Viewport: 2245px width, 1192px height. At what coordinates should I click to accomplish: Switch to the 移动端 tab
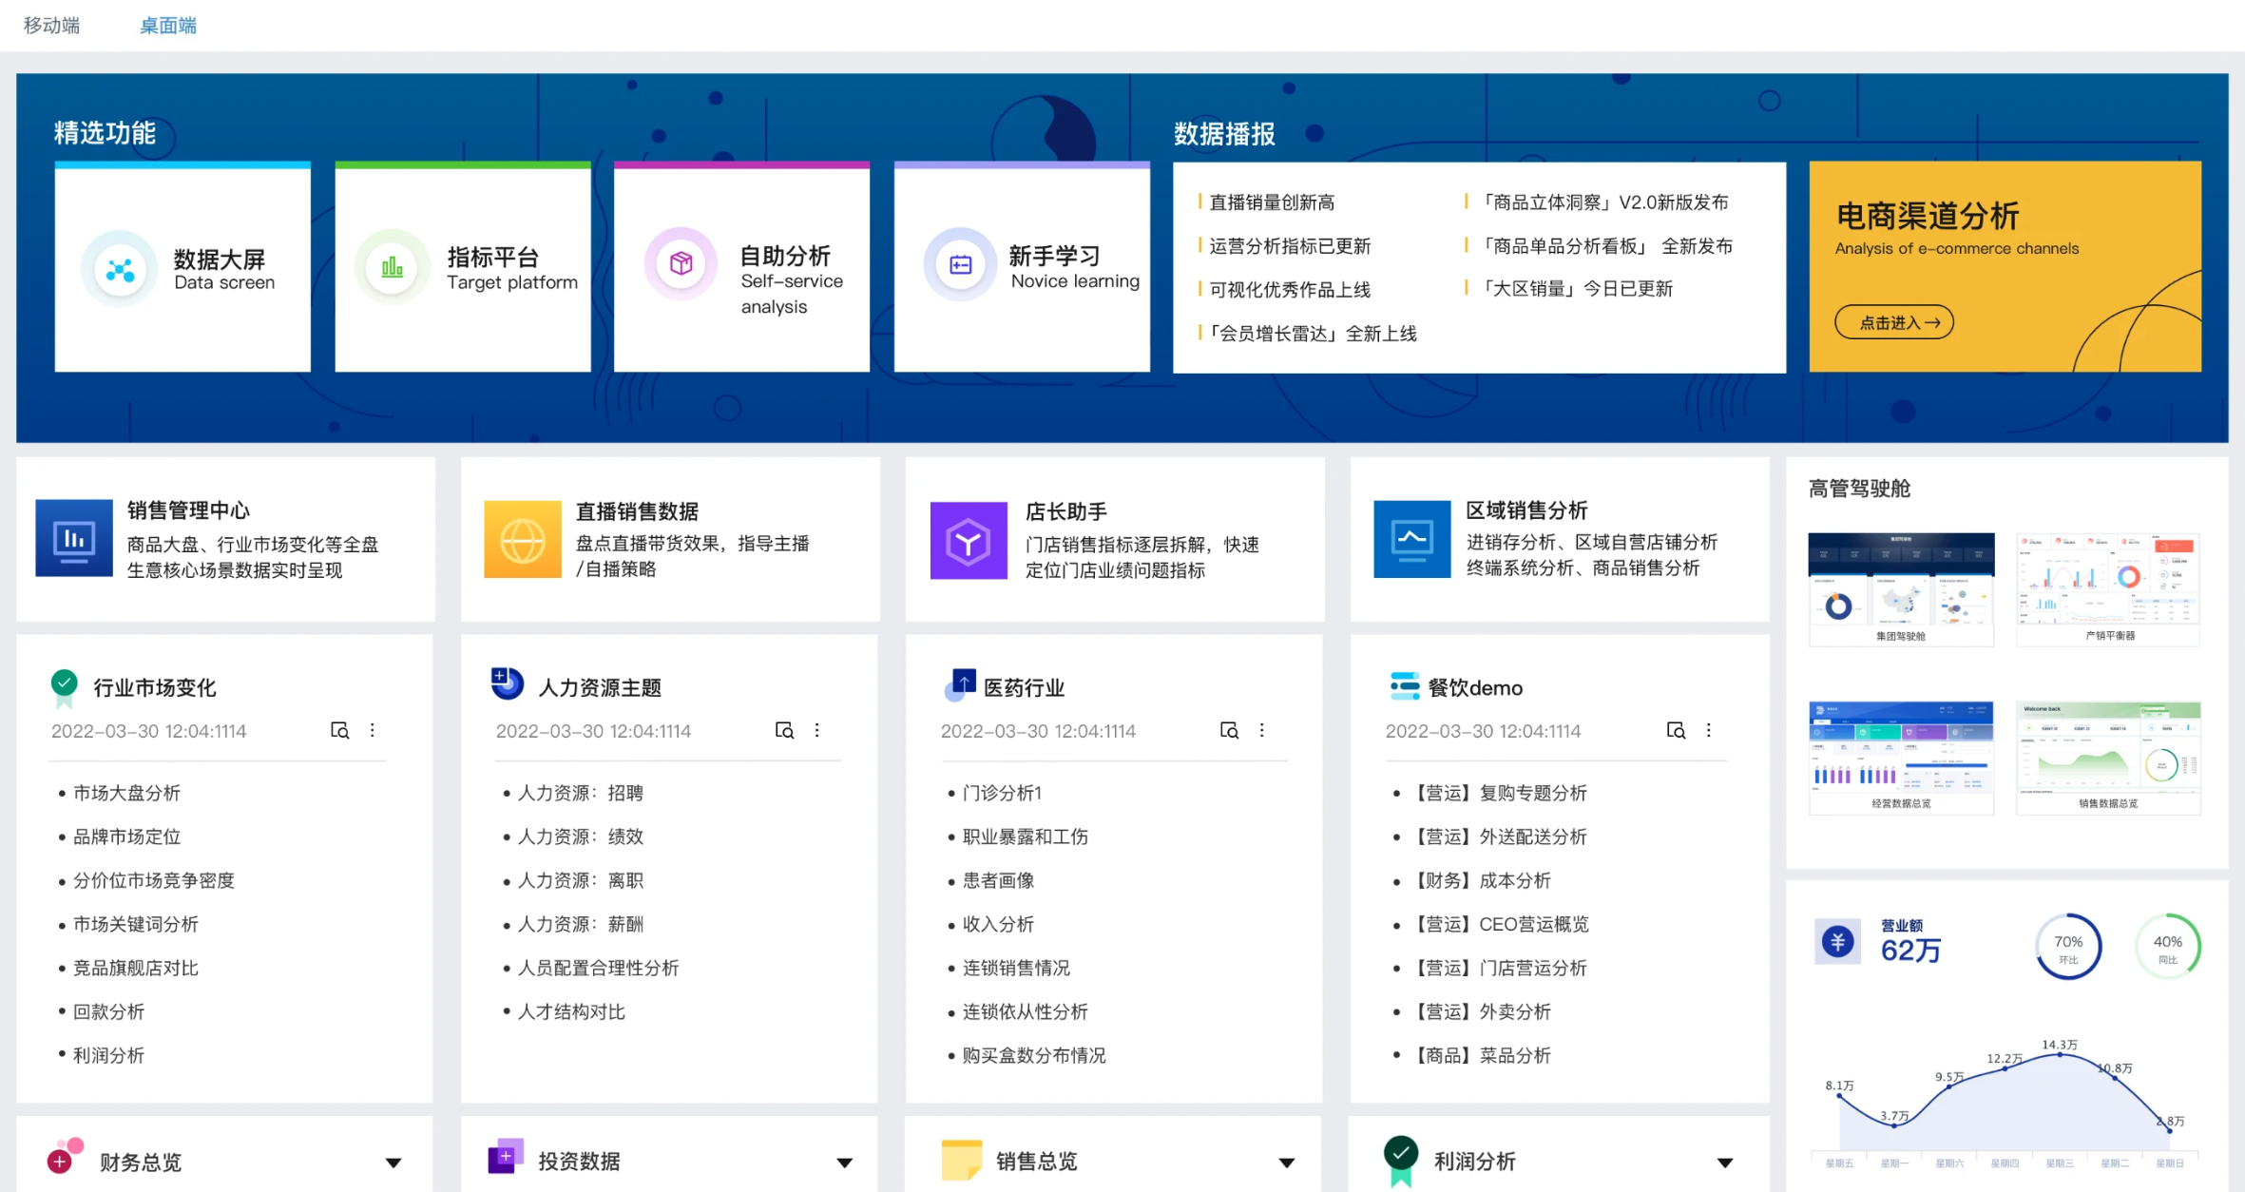51,26
